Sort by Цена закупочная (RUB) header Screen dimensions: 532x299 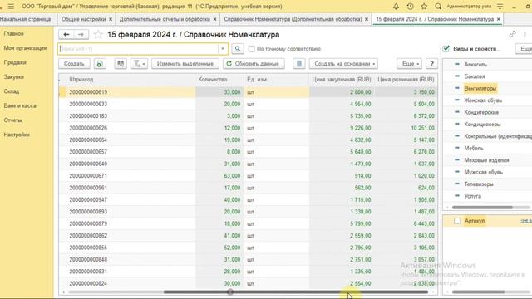[342, 80]
